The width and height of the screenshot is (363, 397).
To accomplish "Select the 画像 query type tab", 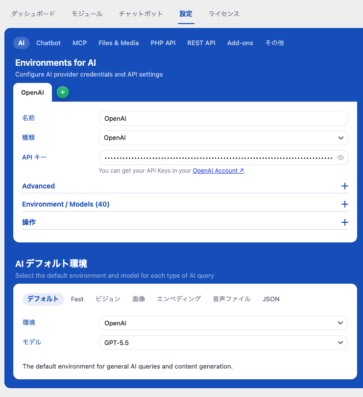I will pyautogui.click(x=139, y=299).
